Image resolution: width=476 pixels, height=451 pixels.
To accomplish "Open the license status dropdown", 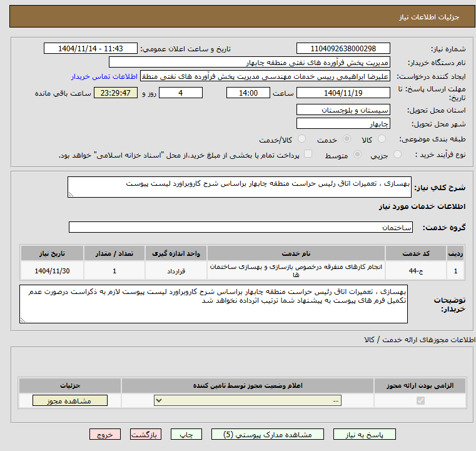I will point(248,400).
